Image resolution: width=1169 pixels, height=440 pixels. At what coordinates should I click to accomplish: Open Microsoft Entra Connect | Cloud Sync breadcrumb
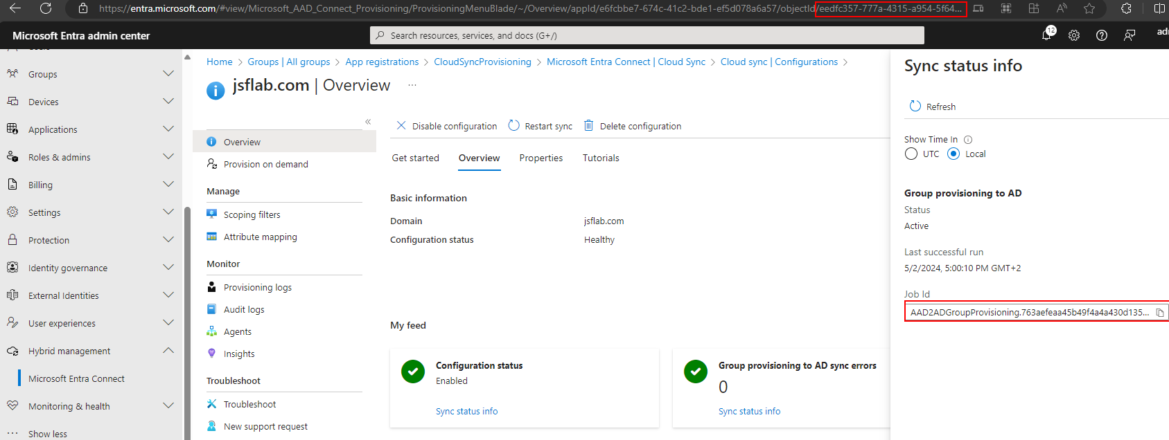pyautogui.click(x=626, y=62)
